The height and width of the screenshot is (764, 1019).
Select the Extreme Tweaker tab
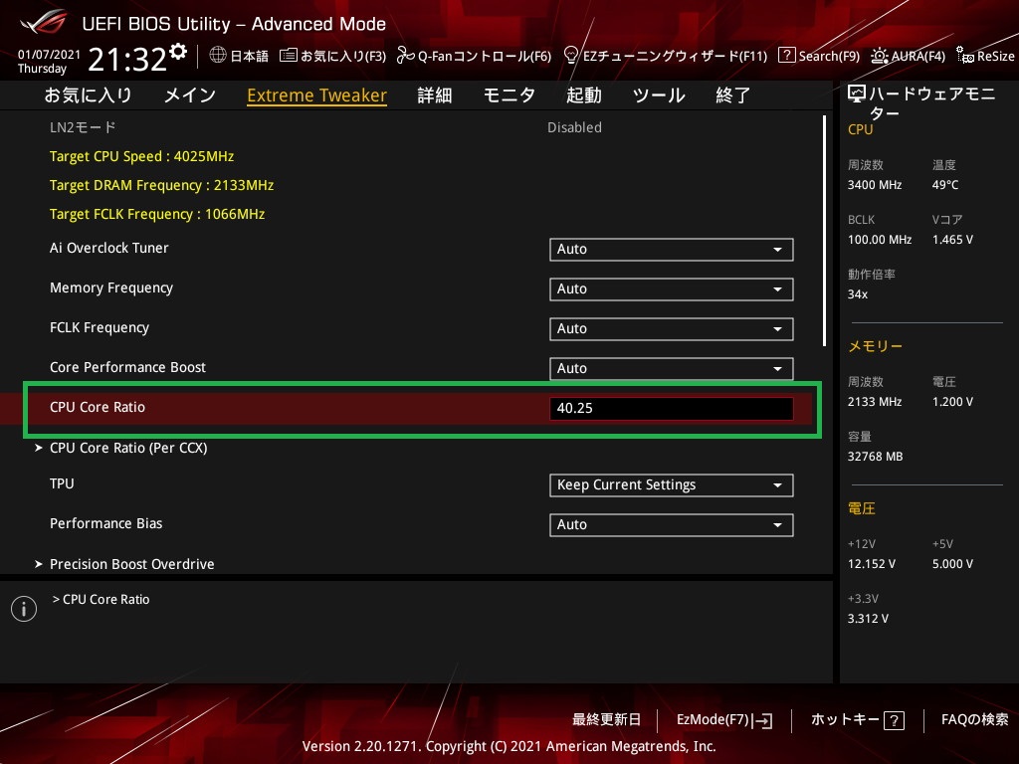pyautogui.click(x=317, y=95)
